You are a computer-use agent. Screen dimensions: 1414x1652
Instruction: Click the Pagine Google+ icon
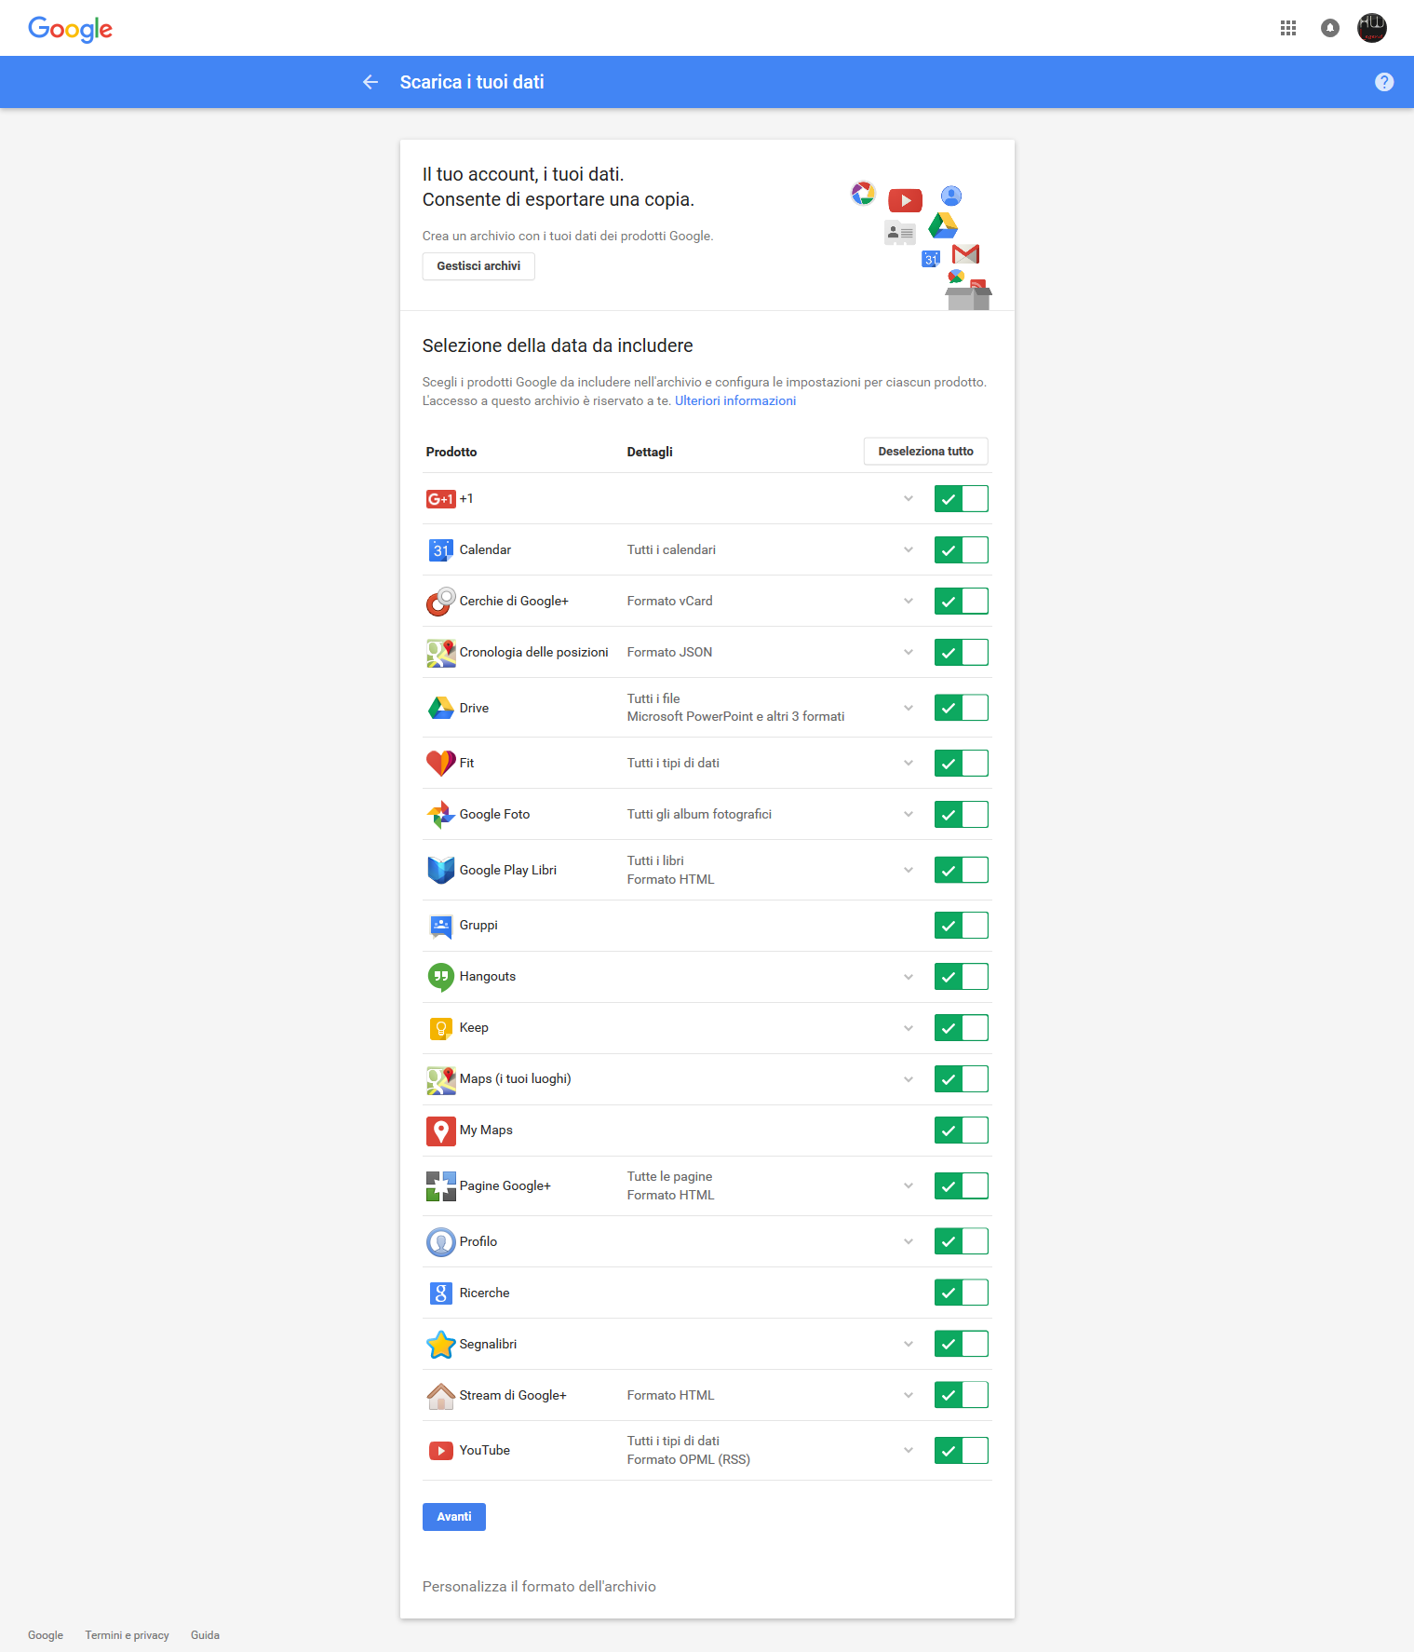point(441,1186)
